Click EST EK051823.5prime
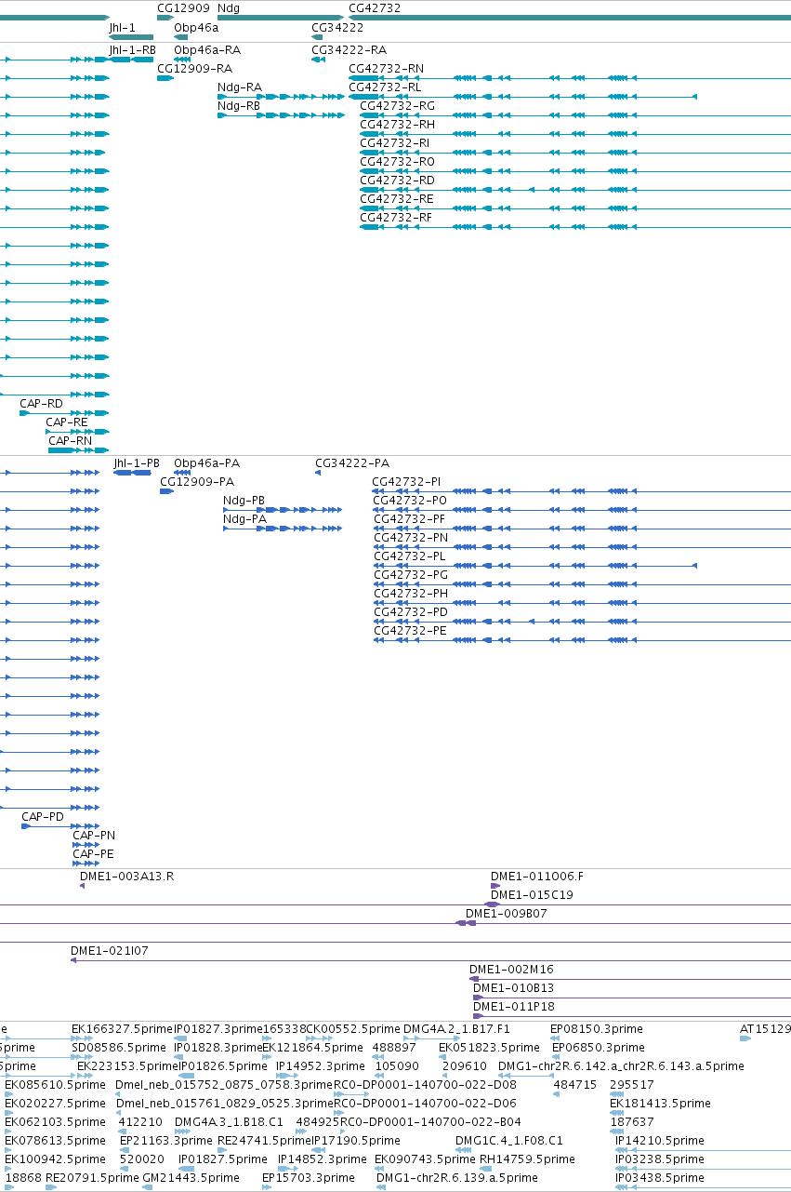The height and width of the screenshot is (1192, 791). (x=489, y=1047)
